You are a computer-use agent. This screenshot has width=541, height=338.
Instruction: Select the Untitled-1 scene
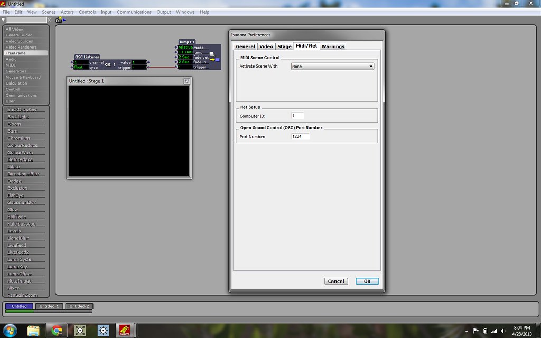(x=50, y=306)
